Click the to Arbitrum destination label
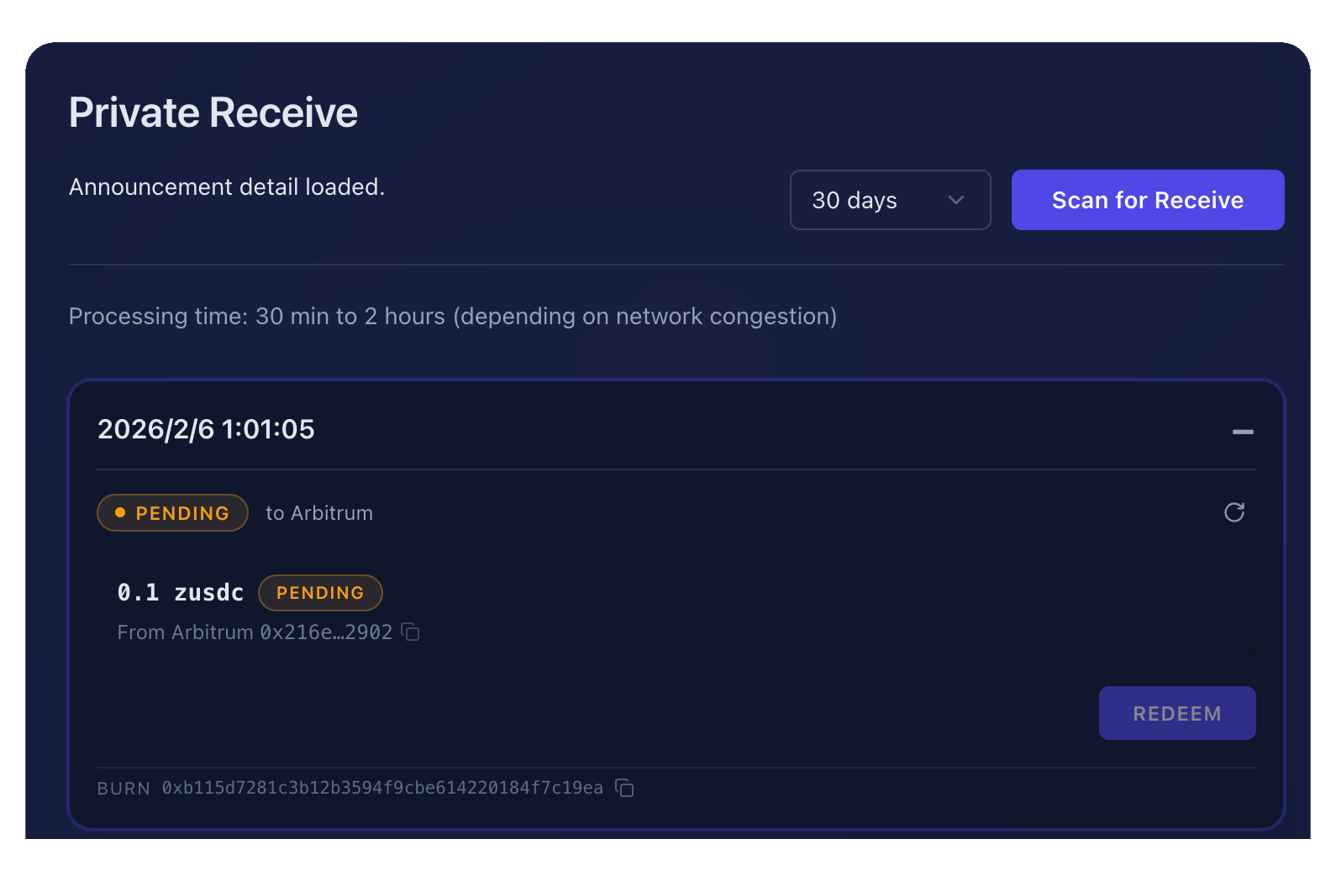This screenshot has width=1336, height=881. (319, 513)
